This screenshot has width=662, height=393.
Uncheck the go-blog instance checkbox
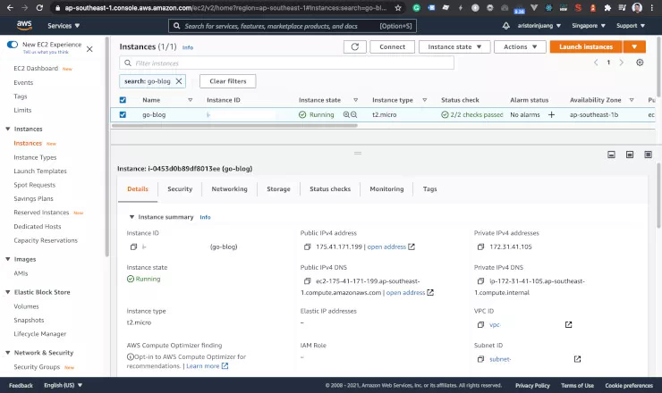click(x=123, y=114)
